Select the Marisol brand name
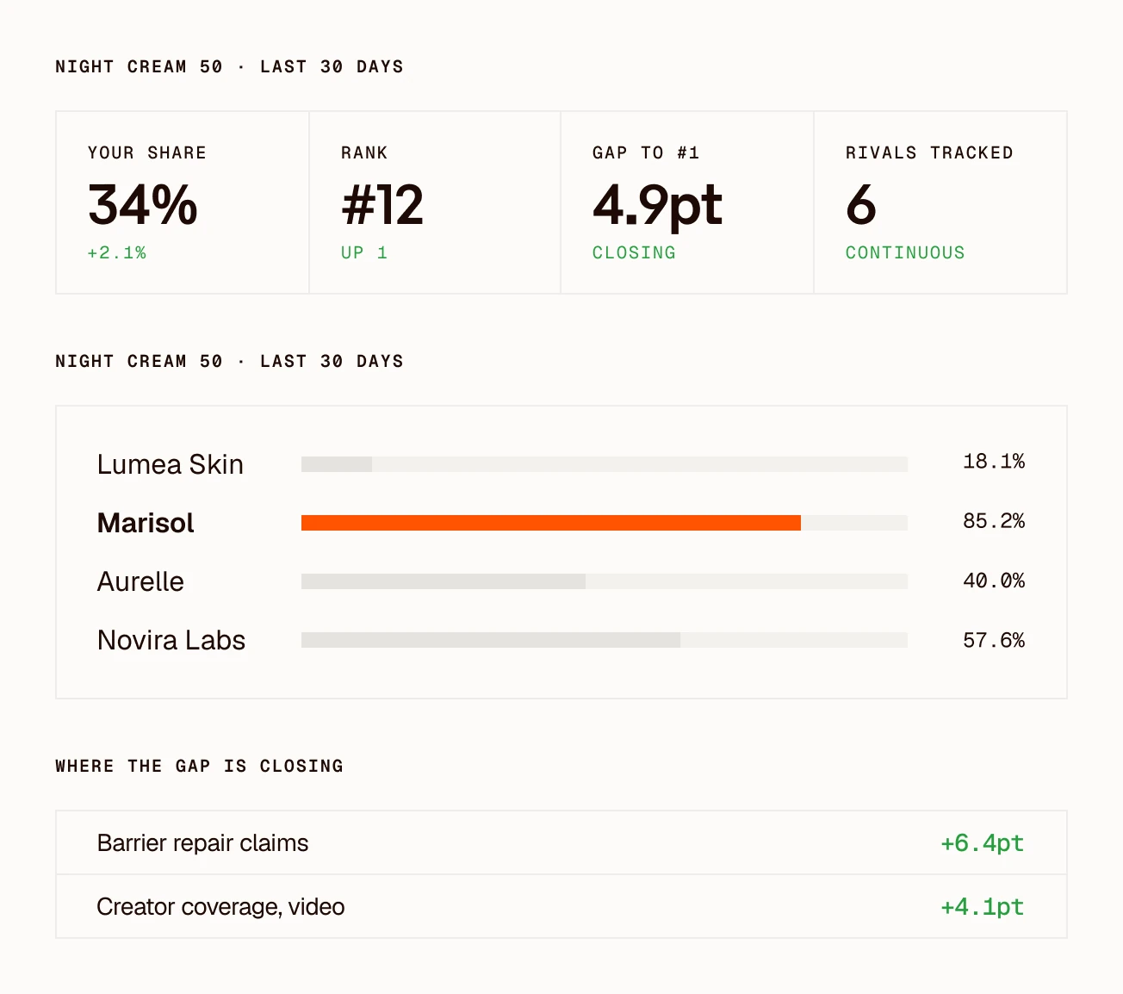Viewport: 1123px width, 994px height. [146, 523]
